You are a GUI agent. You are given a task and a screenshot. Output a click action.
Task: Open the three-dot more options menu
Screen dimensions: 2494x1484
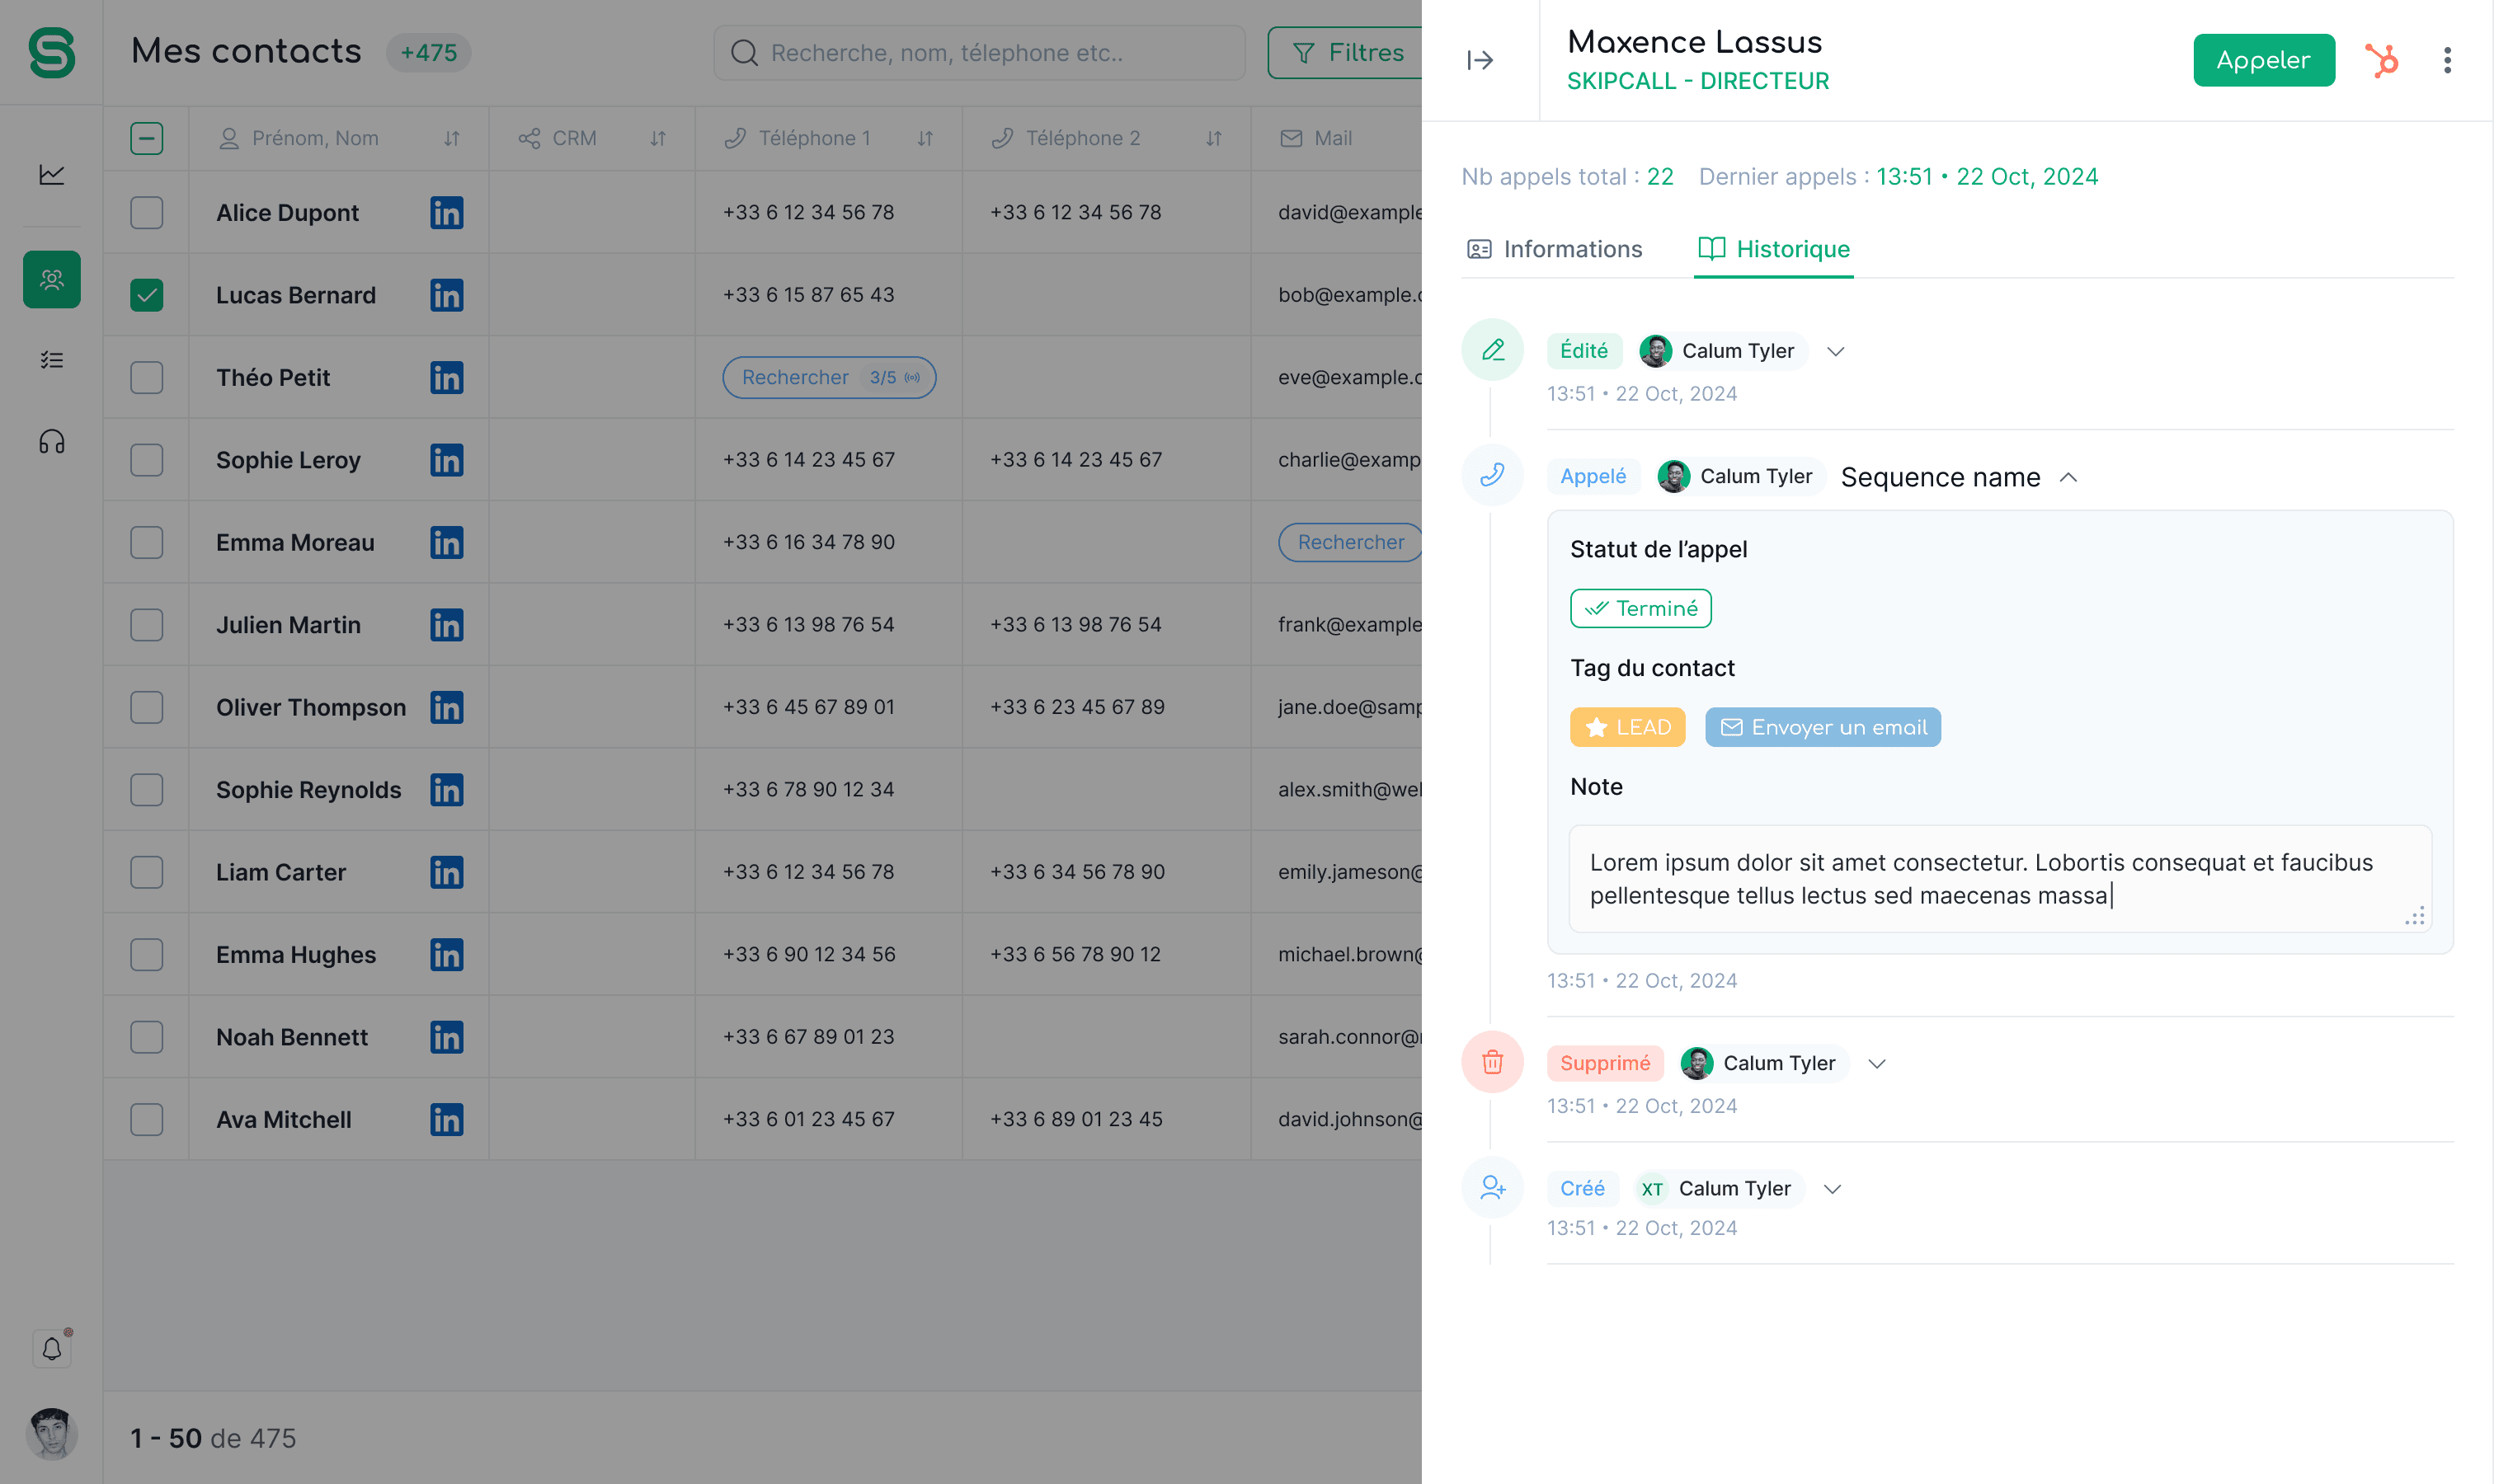coord(2447,60)
